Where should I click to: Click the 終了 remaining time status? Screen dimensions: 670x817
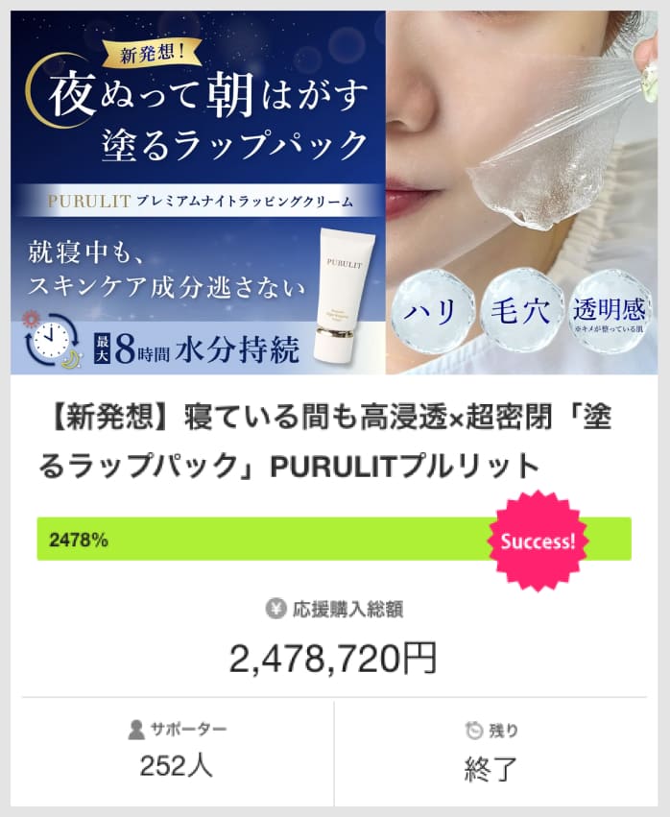tap(491, 769)
